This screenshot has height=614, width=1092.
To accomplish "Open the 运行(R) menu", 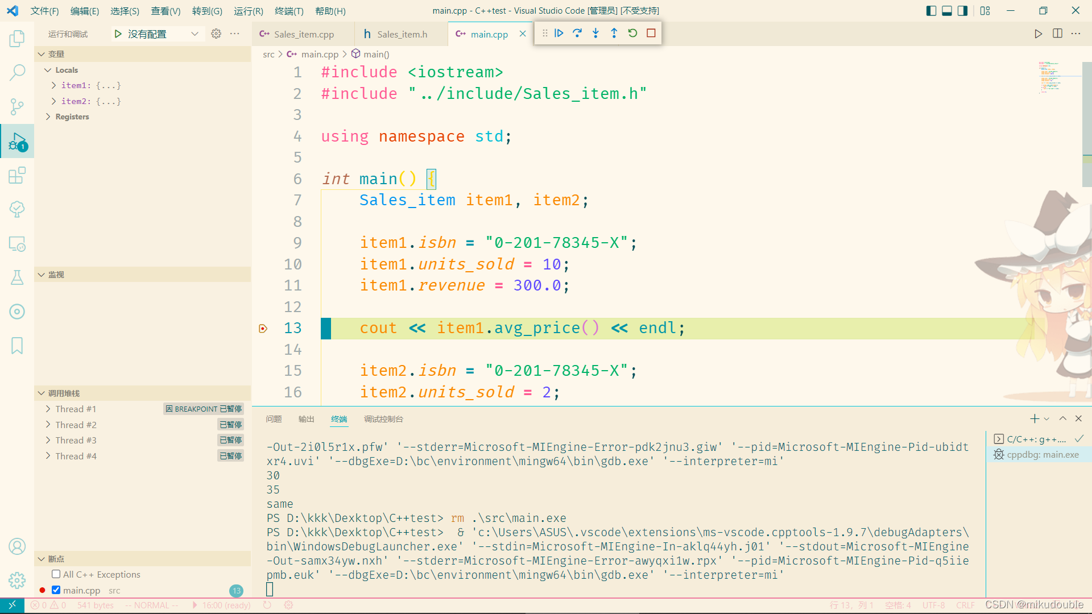I will click(x=248, y=11).
